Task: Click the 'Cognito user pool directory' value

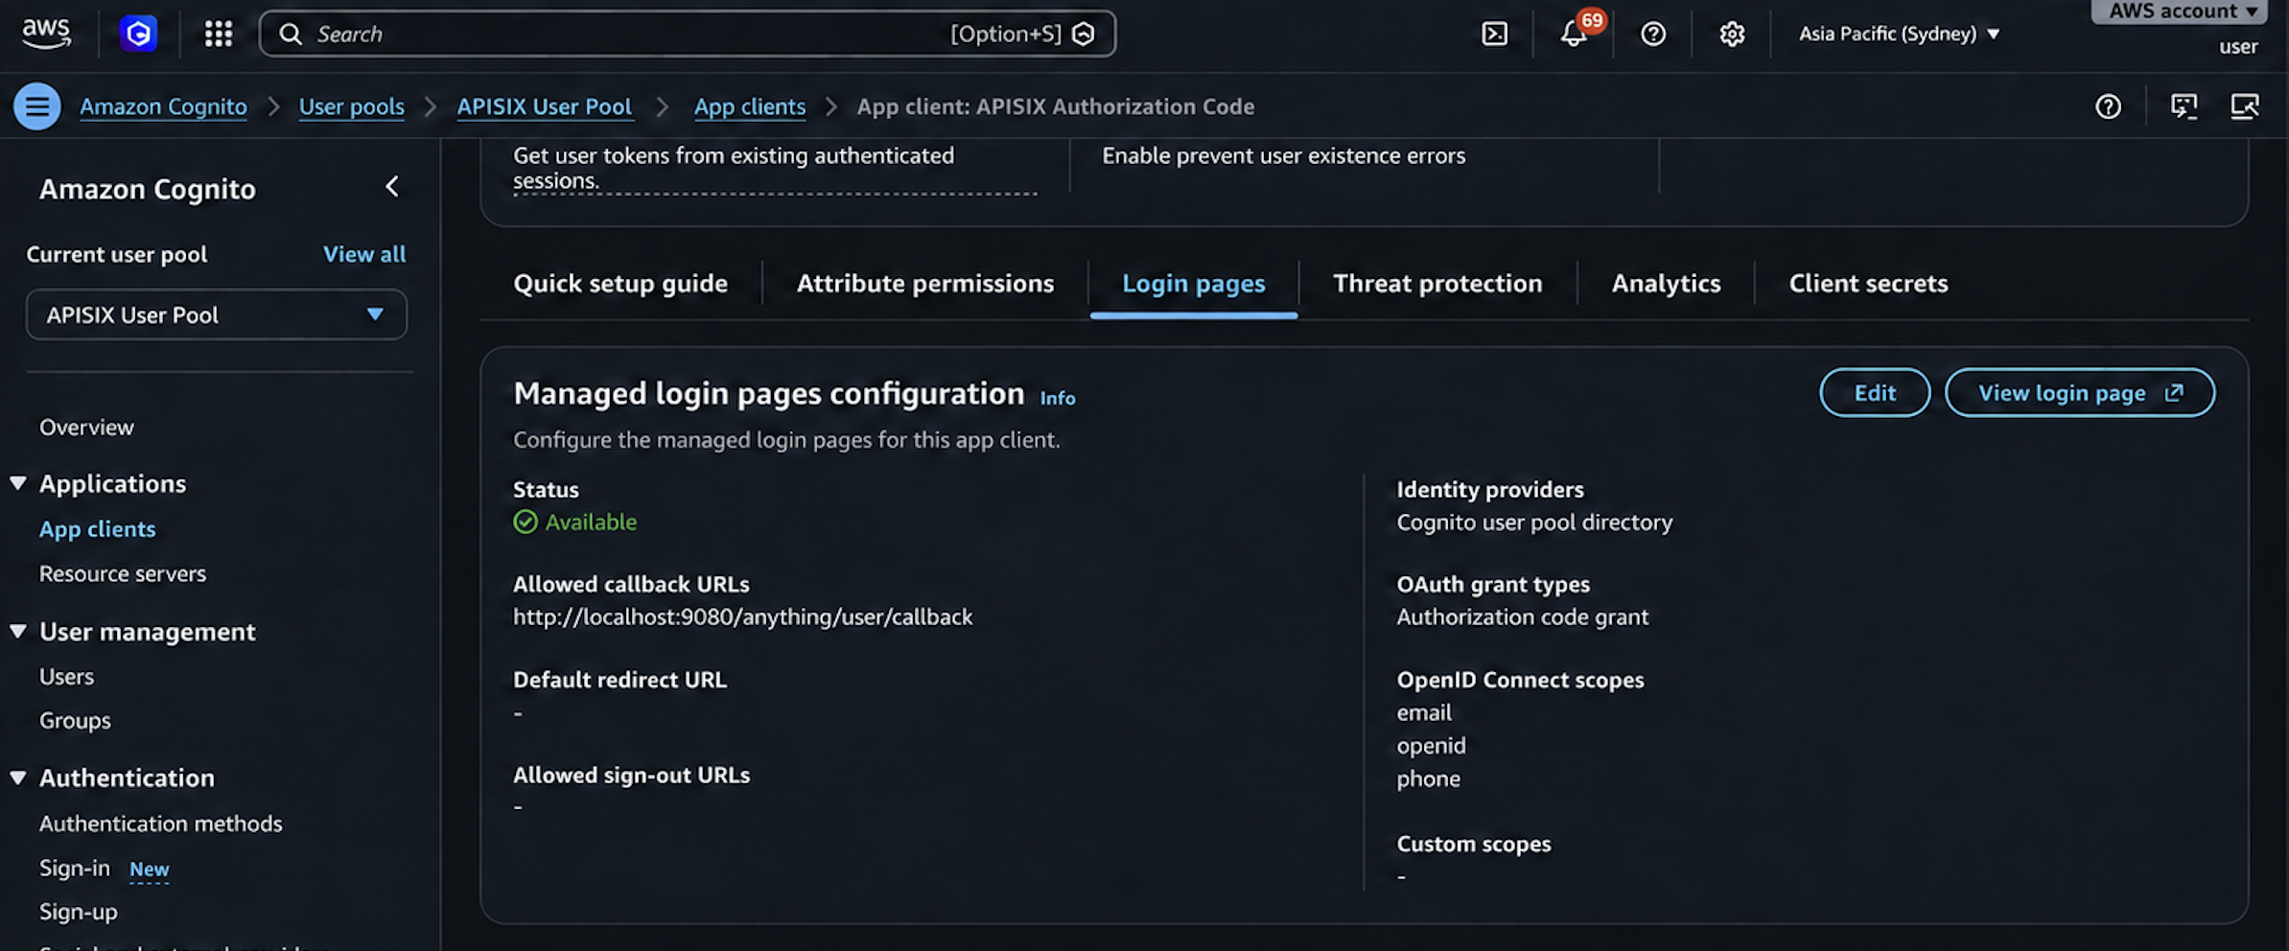Action: (x=1534, y=522)
